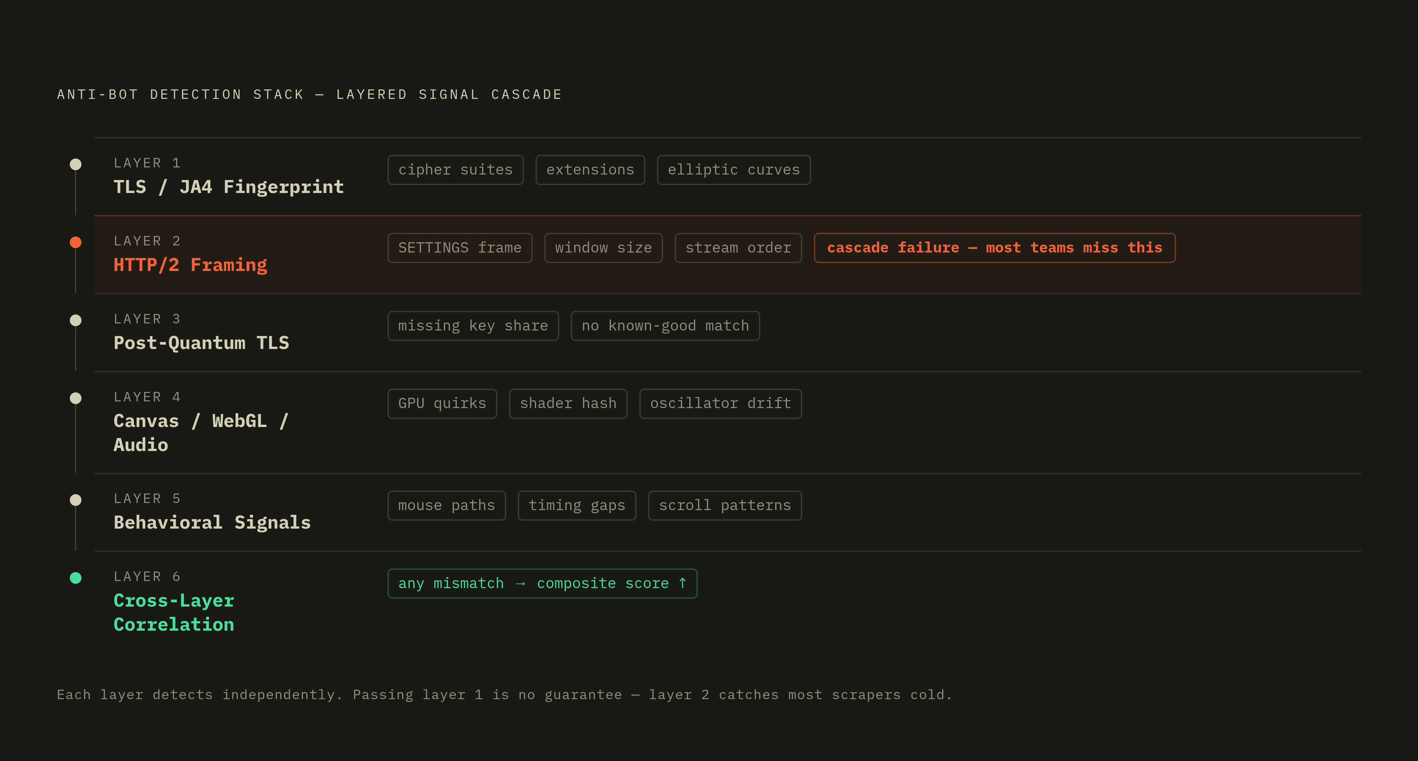Click the Layer 3 timeline dot
This screenshot has height=761, width=1418.
76,320
